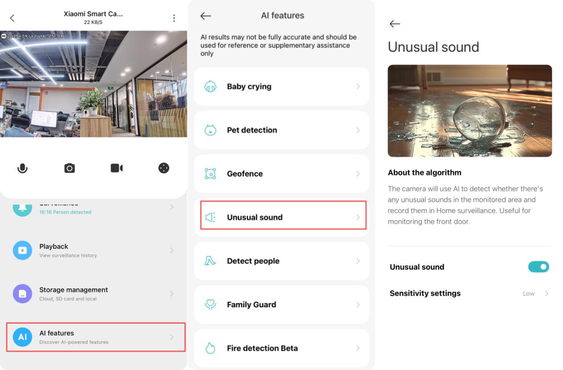This screenshot has width=563, height=370.
Task: Tap the microphone icon under camera feed
Action: coord(22,168)
